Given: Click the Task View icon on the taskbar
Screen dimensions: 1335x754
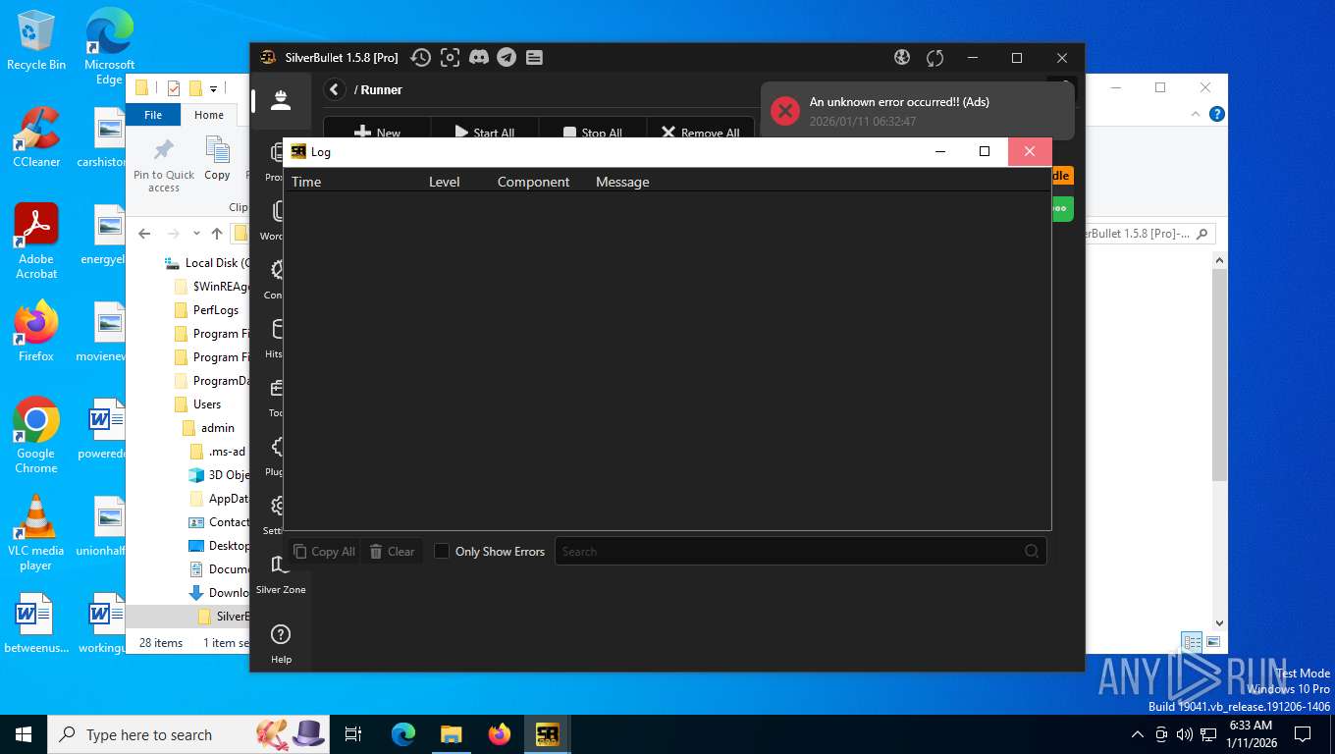Looking at the screenshot, I should click(353, 734).
